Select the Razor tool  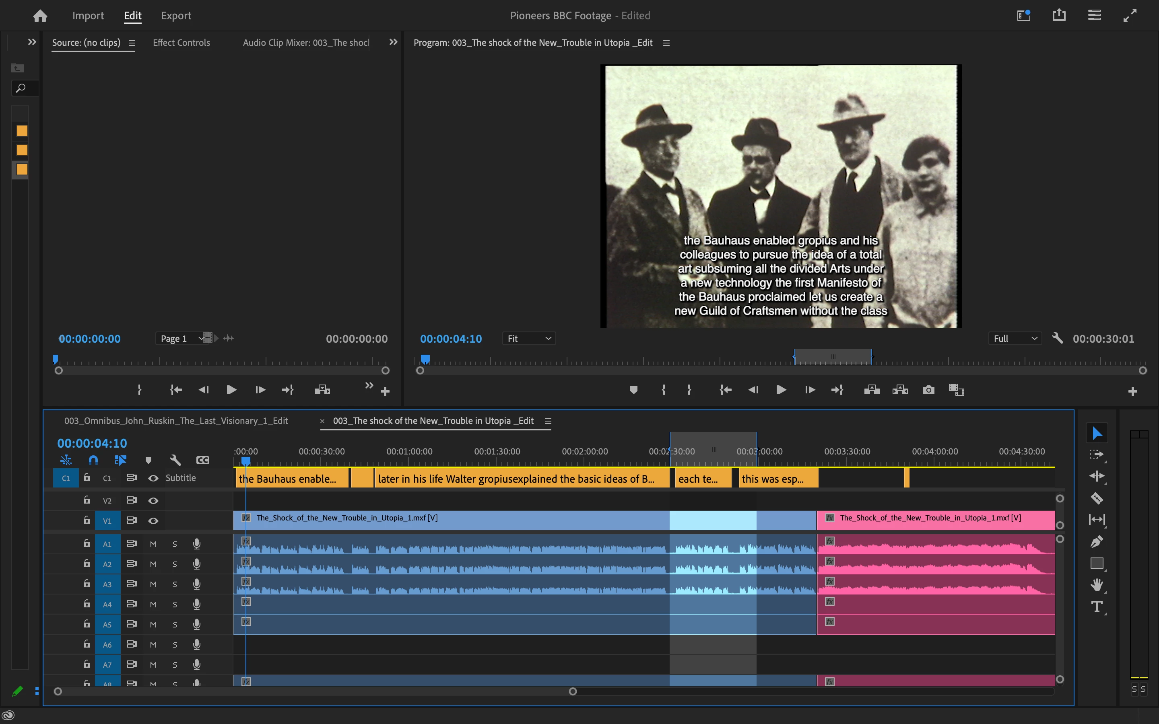[1096, 498]
